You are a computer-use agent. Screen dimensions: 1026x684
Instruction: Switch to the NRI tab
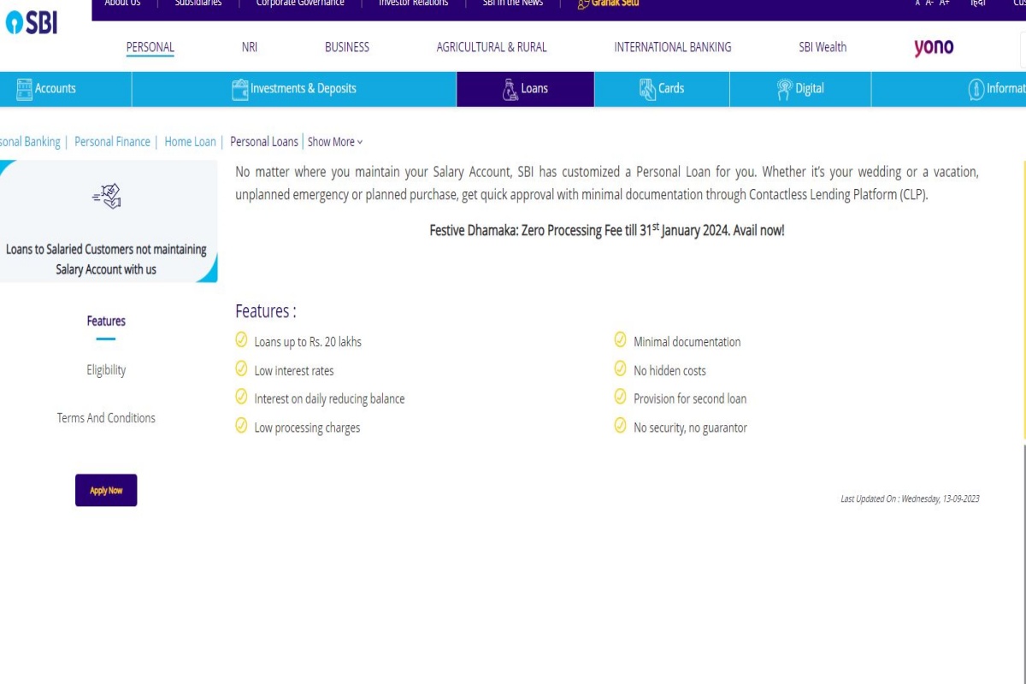click(x=250, y=48)
